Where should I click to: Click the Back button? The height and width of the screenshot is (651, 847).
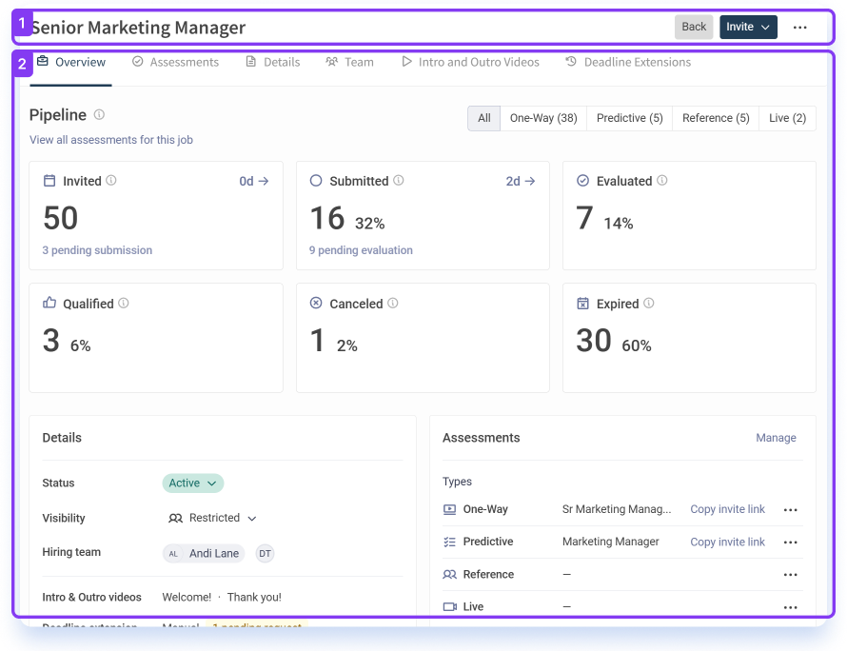pos(694,27)
